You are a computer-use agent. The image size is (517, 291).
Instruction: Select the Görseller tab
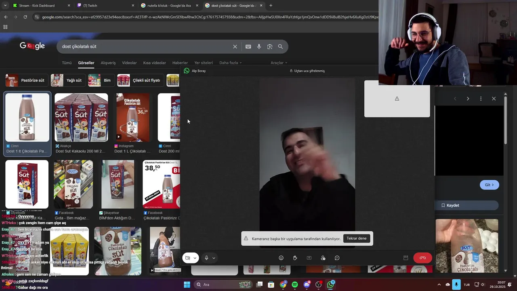[86, 63]
